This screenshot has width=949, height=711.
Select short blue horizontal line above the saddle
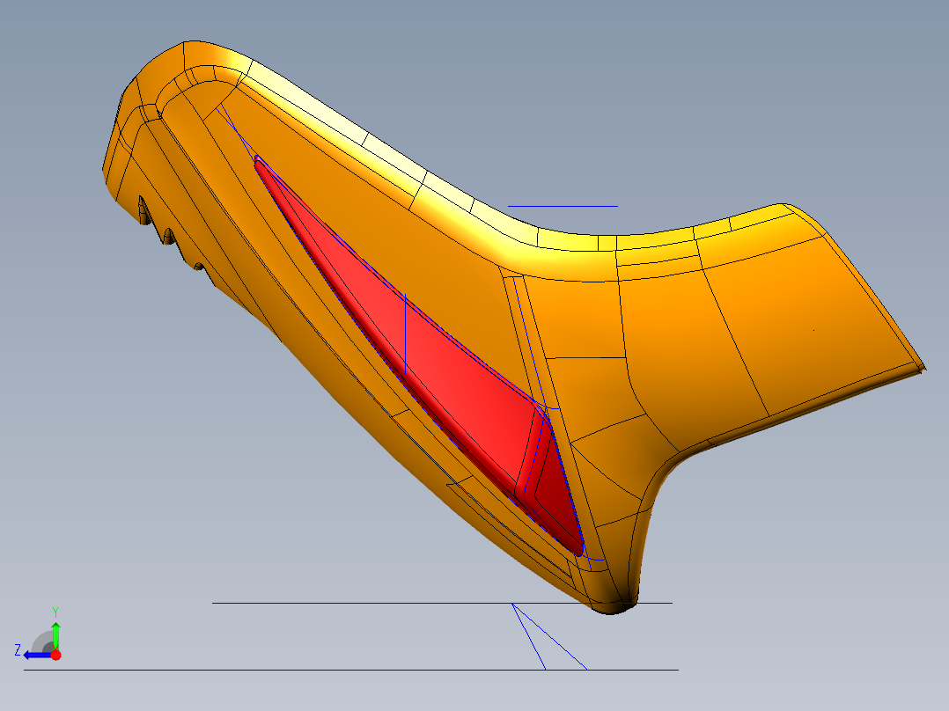(x=562, y=206)
